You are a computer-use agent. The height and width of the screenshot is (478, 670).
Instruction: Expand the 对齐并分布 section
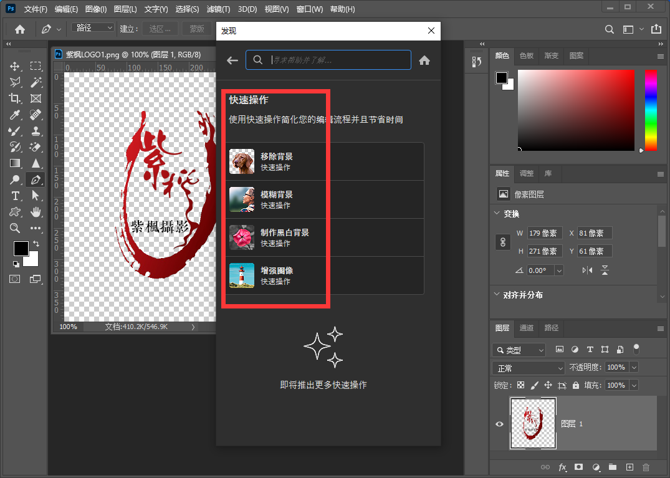497,294
